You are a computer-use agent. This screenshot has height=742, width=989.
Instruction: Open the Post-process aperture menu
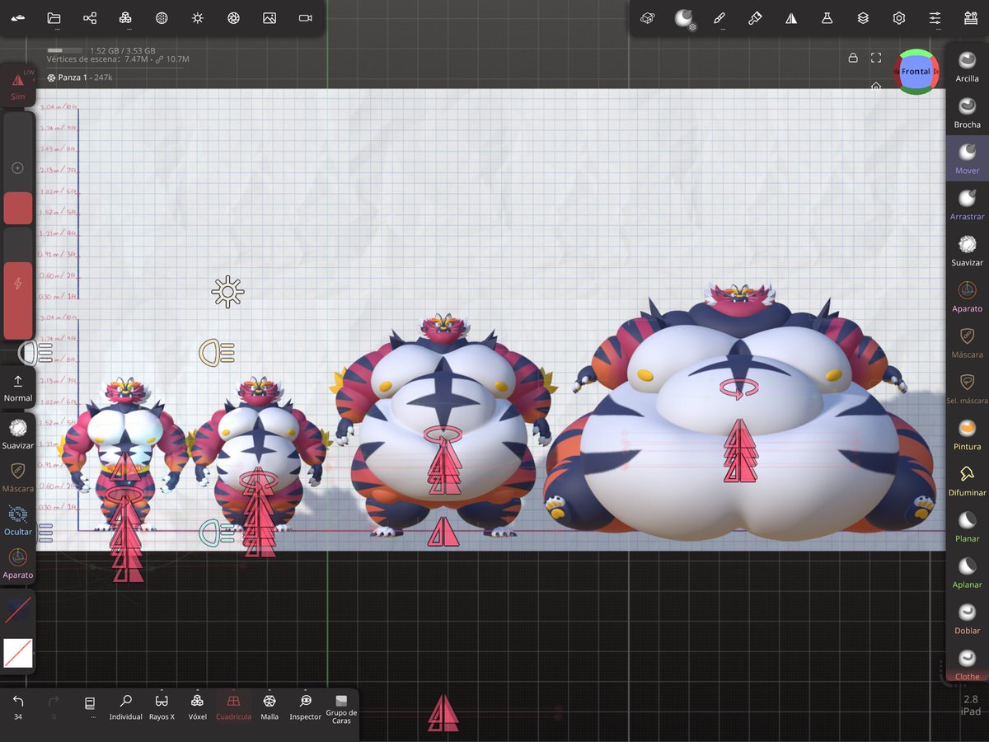tap(233, 18)
